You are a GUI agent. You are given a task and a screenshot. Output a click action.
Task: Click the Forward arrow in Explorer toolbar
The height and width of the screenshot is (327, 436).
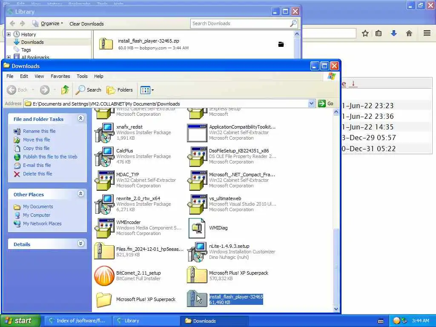(44, 90)
